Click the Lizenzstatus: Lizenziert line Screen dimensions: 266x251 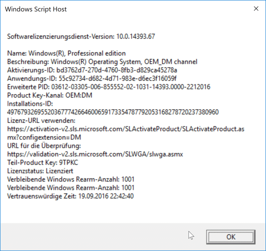(x=40, y=171)
